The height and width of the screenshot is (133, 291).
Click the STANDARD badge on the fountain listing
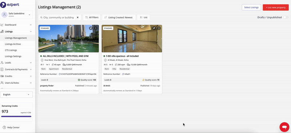click(45, 28)
